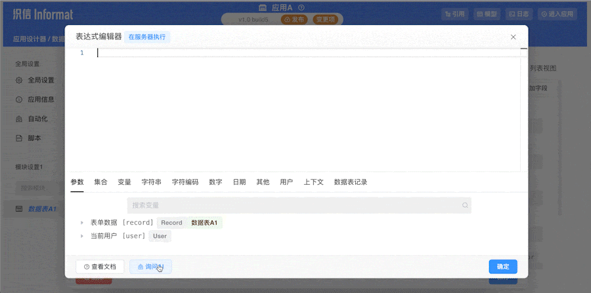Expand the 当前用户 [user] tree node
591x293 pixels.
click(82, 236)
